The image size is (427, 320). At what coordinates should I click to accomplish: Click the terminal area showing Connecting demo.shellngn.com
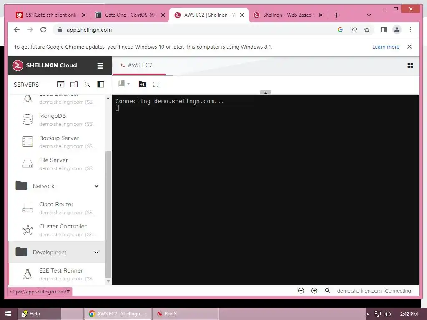tap(266, 190)
